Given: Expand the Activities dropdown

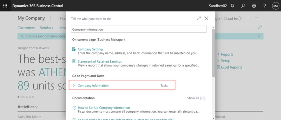Looking at the screenshot, I should pos(28,107).
